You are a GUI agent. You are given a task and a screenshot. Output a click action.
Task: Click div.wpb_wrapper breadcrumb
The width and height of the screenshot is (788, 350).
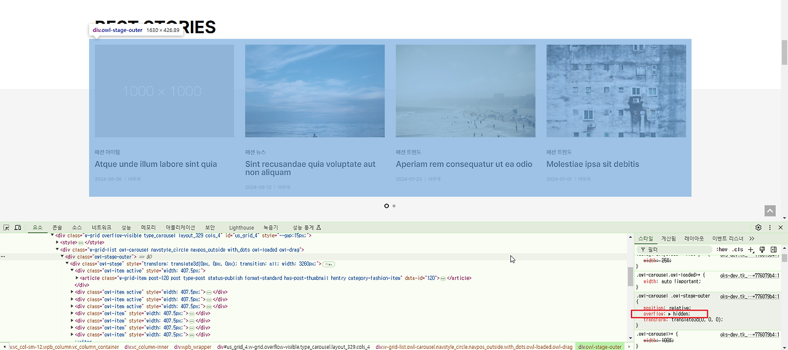coord(193,347)
